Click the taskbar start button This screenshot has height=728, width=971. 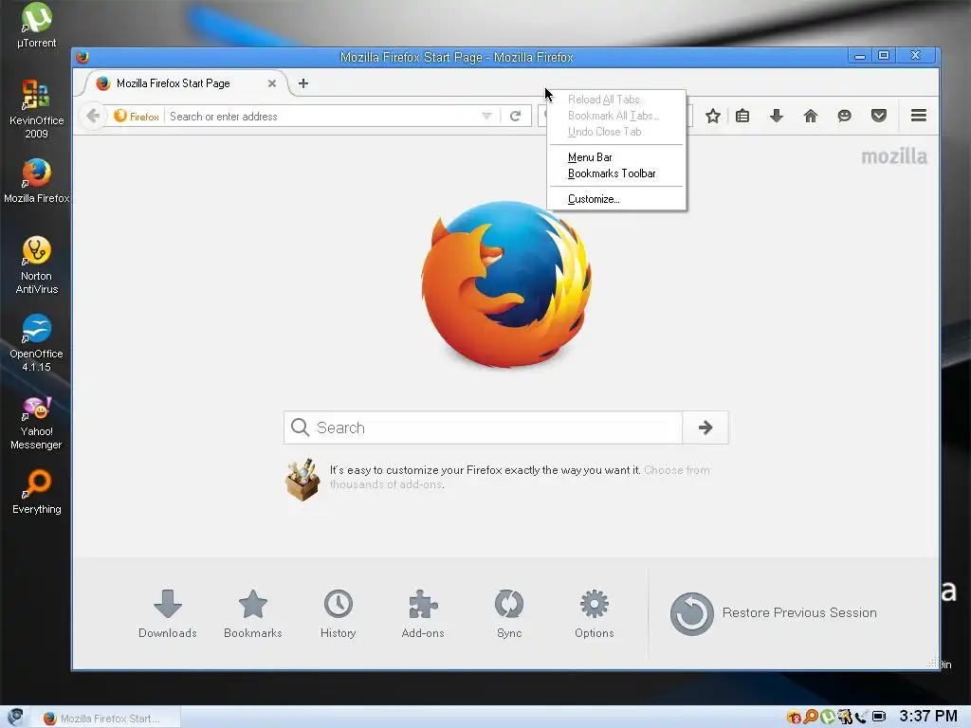pyautogui.click(x=15, y=717)
